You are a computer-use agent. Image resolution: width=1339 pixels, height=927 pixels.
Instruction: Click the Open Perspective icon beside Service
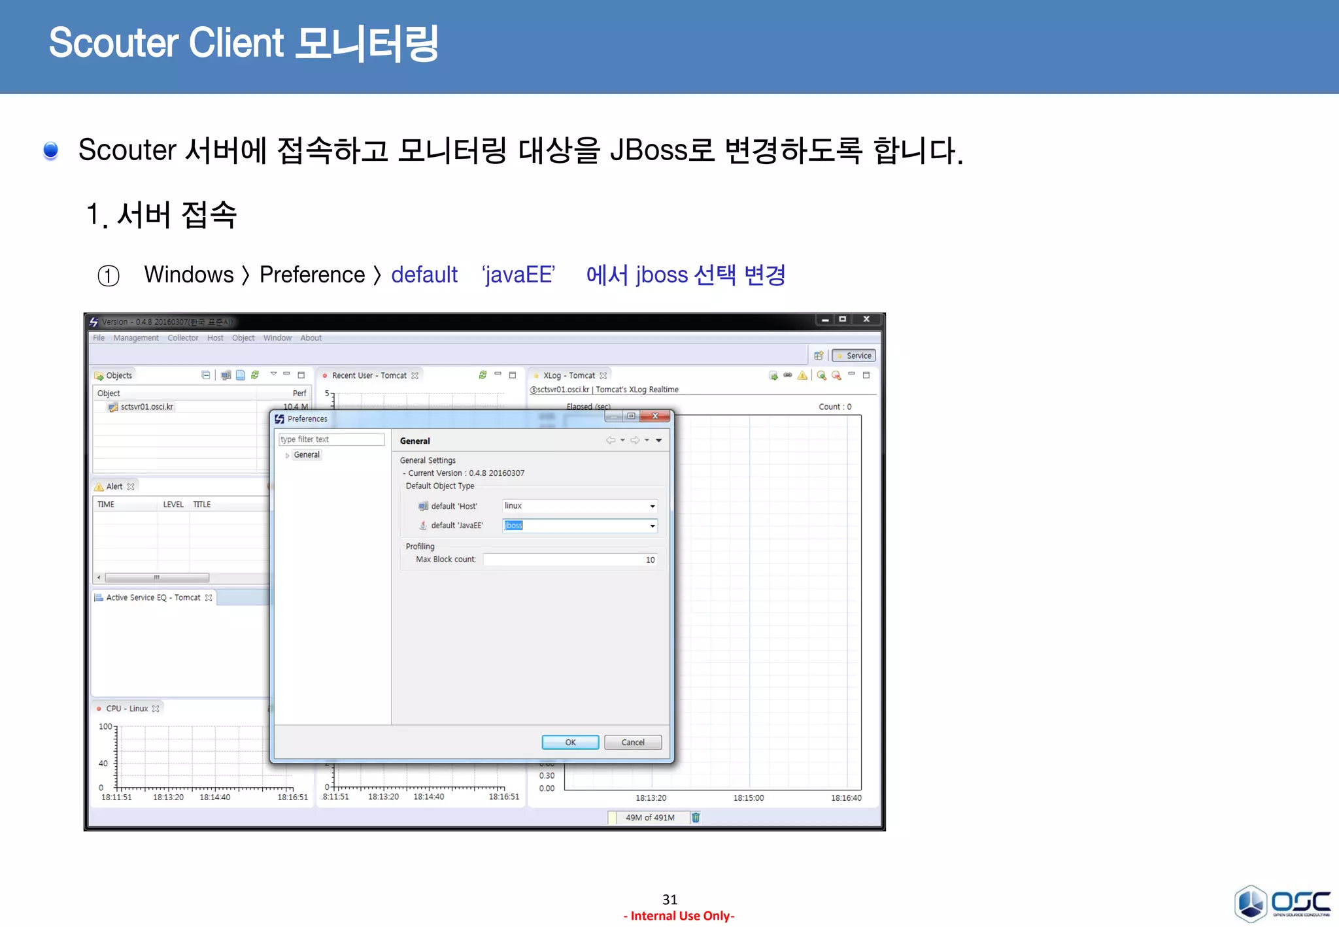coord(819,356)
